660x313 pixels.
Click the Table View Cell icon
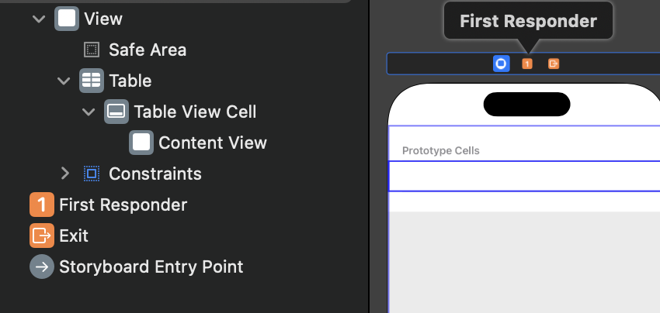116,112
